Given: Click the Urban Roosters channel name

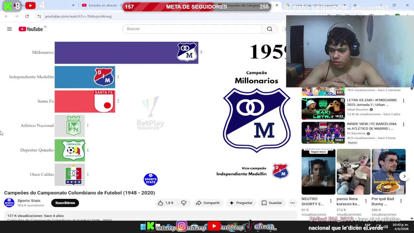Looking at the screenshot, I should point(358,110).
